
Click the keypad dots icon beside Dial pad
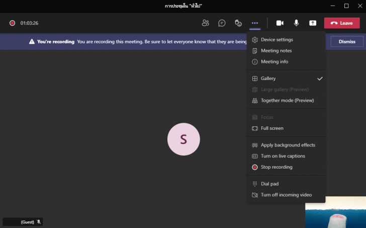pyautogui.click(x=255, y=184)
